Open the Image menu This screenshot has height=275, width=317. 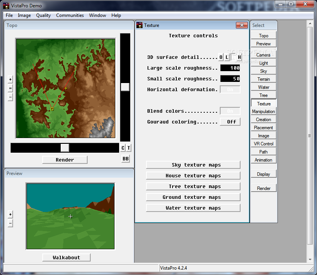24,15
